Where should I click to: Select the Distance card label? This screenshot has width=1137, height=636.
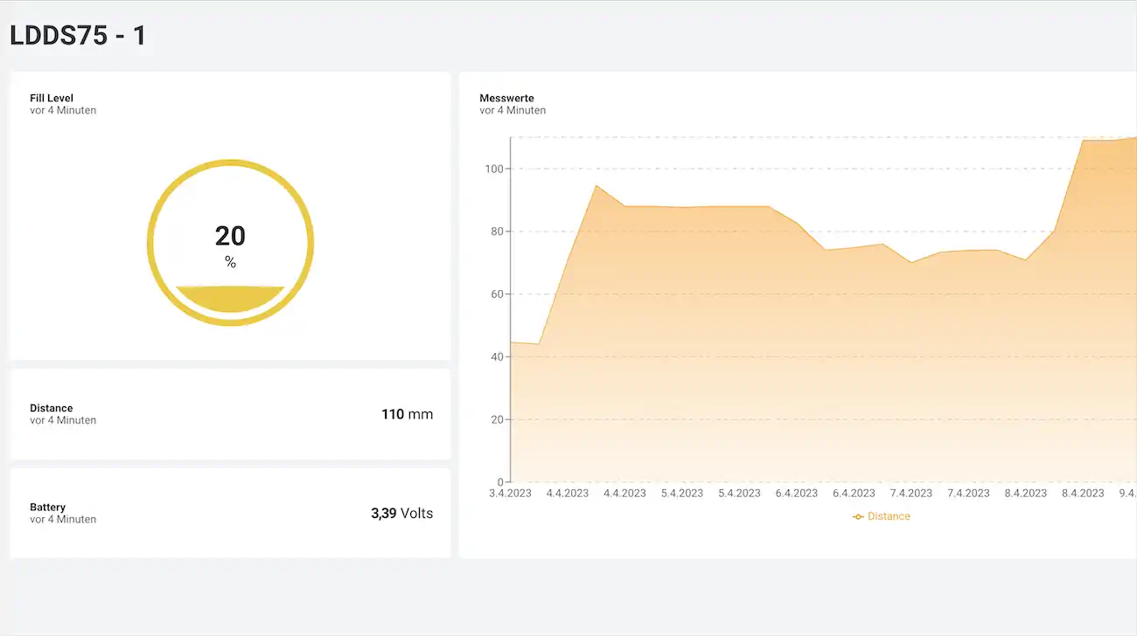(52, 408)
